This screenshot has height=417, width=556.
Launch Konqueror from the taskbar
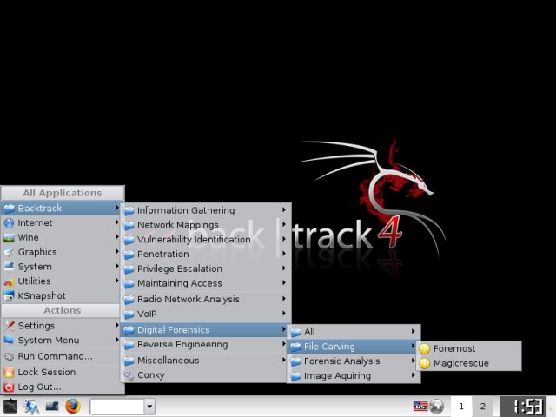click(x=31, y=406)
